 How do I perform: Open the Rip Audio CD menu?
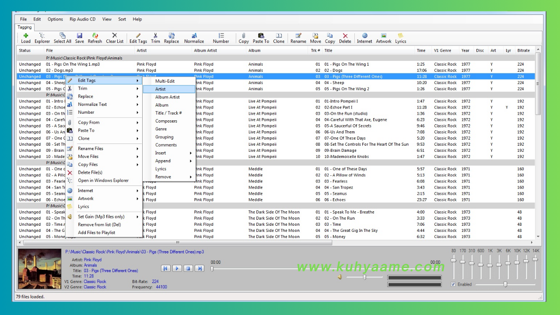tap(82, 19)
